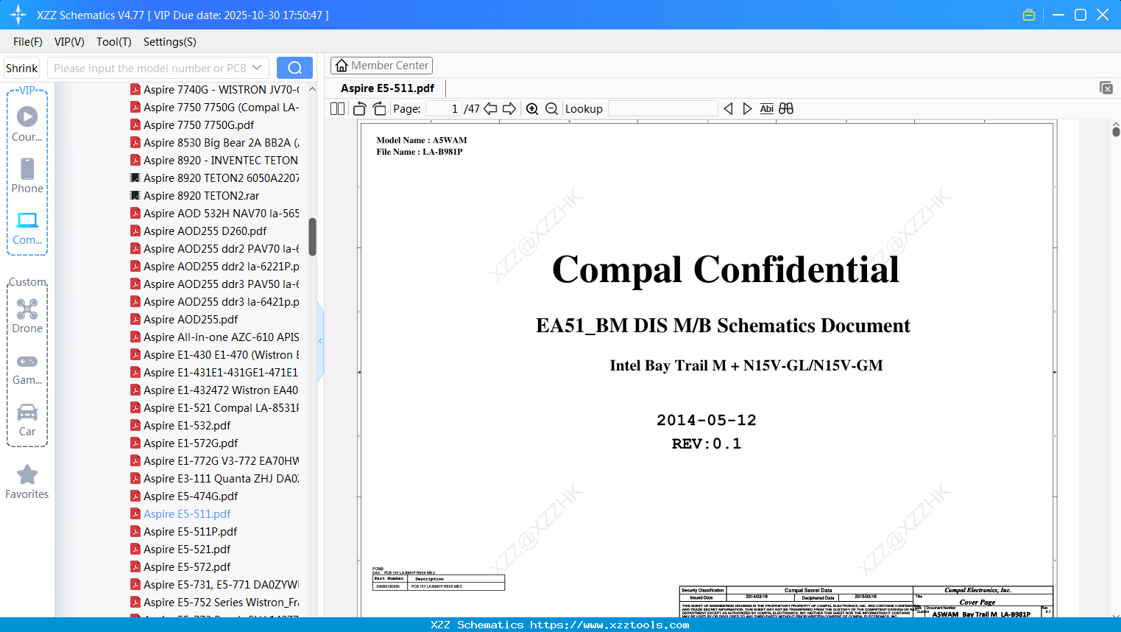Open the File(F) menu

(x=28, y=42)
